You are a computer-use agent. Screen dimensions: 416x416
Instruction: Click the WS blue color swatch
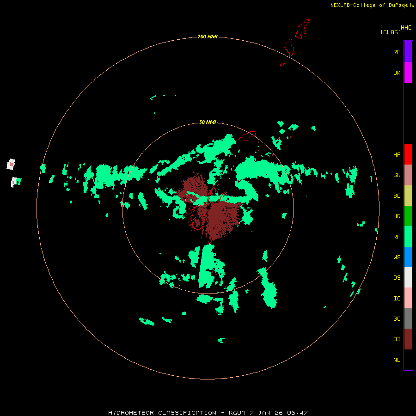point(408,257)
